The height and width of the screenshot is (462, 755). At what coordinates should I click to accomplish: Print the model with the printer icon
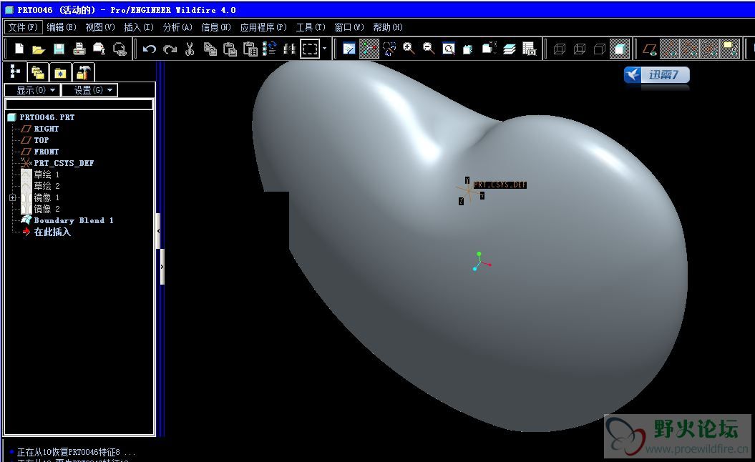pyautogui.click(x=79, y=49)
